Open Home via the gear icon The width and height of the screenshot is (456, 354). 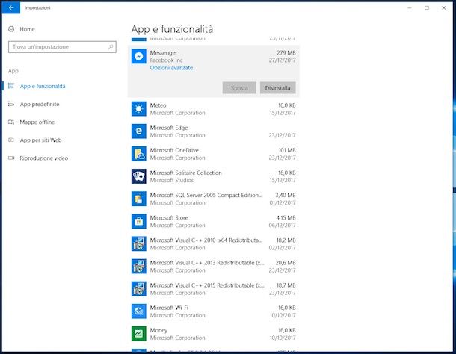pyautogui.click(x=11, y=29)
